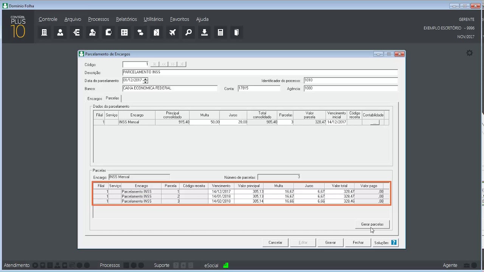Select the parcela row due 14/01/2018
The height and width of the screenshot is (272, 484).
(241, 196)
